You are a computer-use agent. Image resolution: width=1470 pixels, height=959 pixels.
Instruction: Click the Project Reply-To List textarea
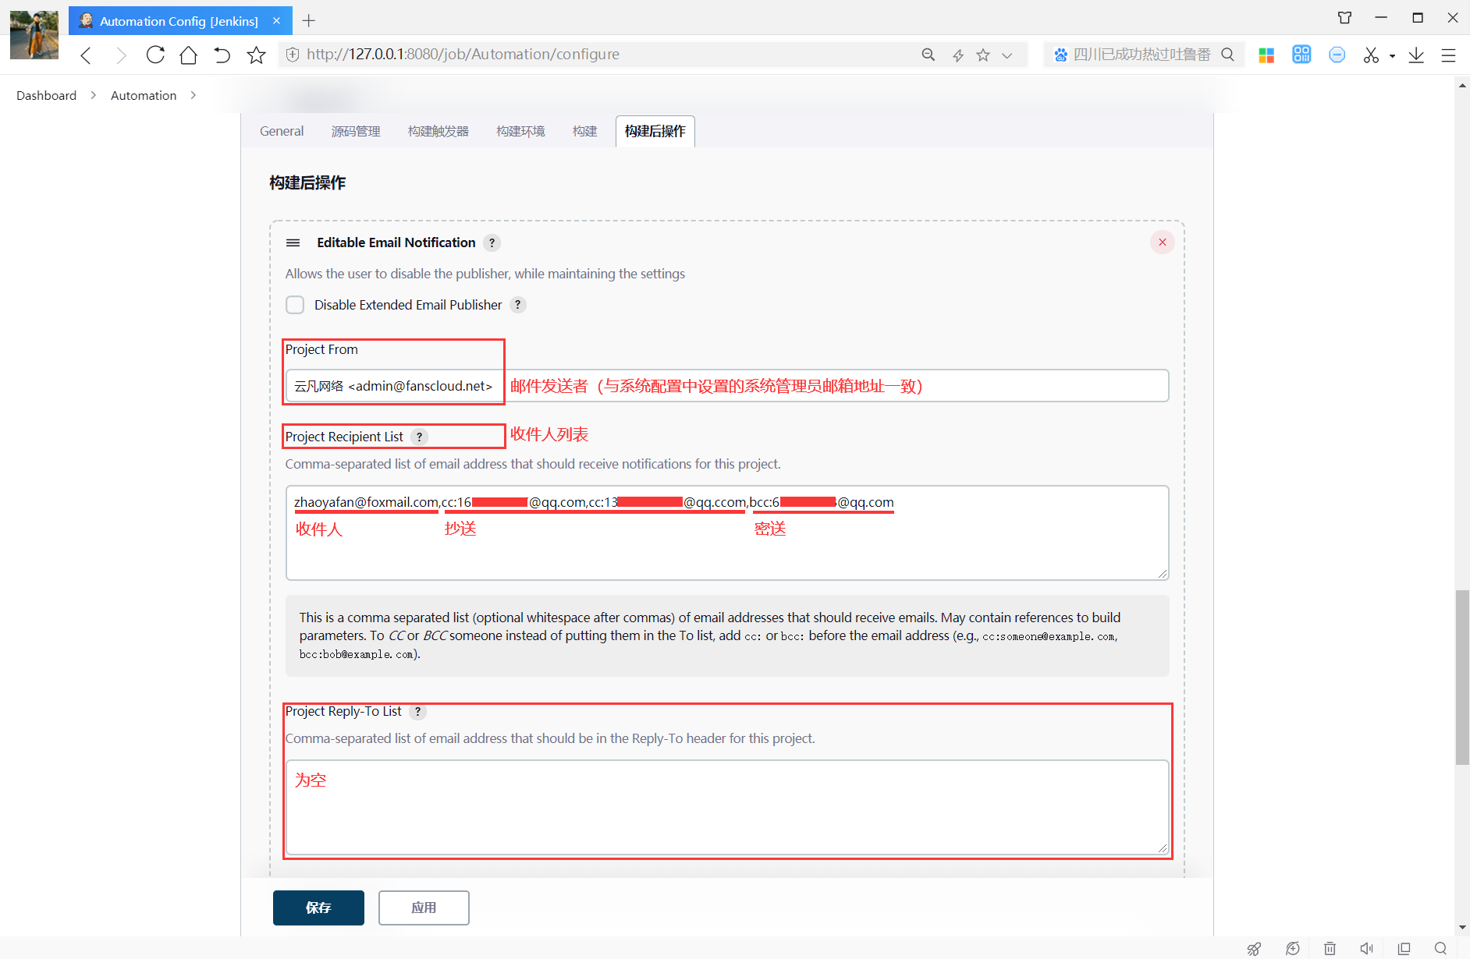[727, 808]
